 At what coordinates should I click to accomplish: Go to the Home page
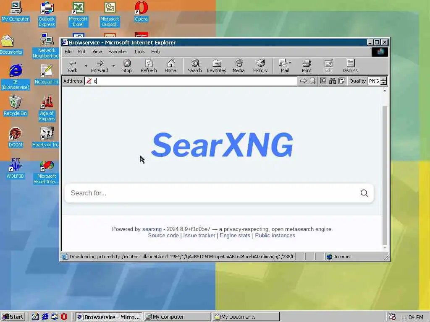(x=170, y=66)
